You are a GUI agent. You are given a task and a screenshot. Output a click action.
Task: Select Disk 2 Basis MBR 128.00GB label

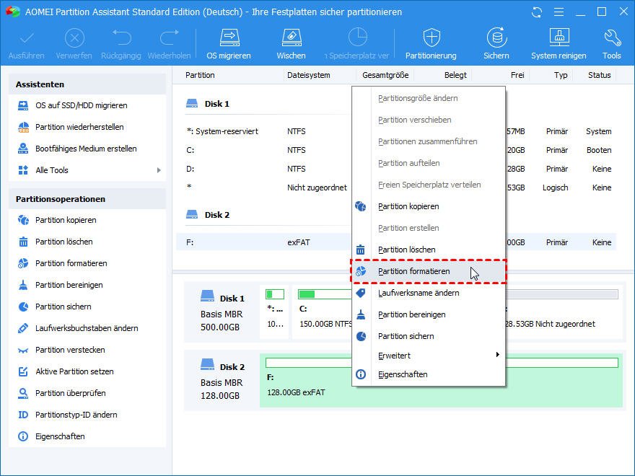click(222, 381)
